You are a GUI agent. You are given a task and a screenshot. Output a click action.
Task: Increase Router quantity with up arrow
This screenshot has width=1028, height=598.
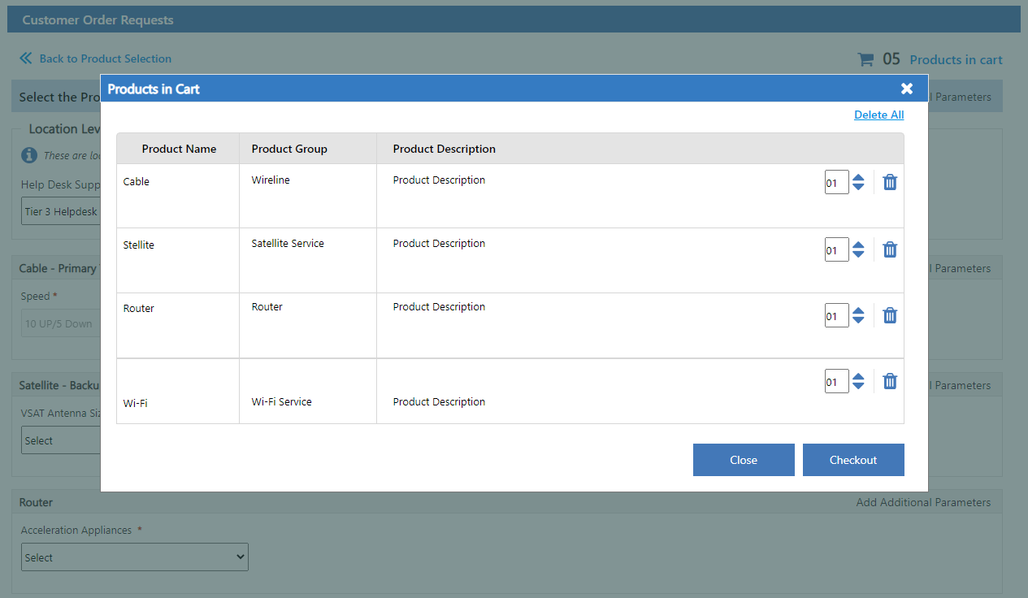pyautogui.click(x=858, y=310)
